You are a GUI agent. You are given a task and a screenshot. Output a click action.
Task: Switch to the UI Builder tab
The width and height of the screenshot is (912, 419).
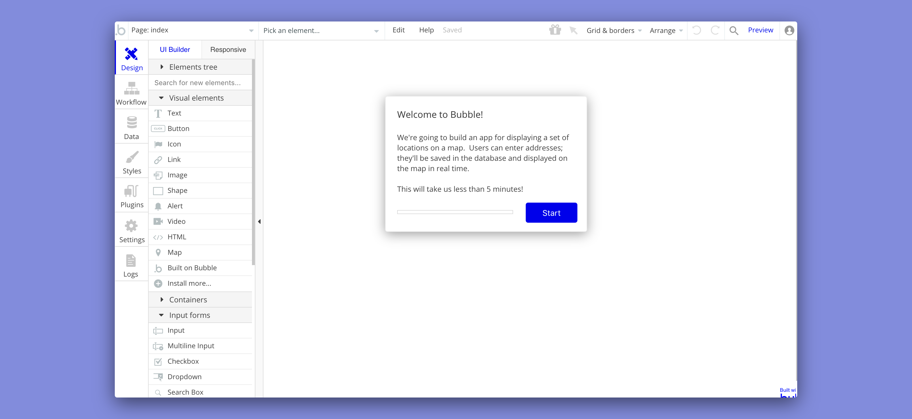[x=175, y=50]
